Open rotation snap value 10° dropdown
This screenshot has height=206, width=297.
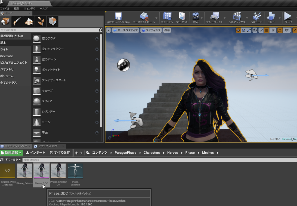[287, 30]
